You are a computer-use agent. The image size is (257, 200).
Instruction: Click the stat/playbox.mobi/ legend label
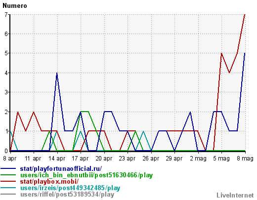pyautogui.click(x=49, y=181)
